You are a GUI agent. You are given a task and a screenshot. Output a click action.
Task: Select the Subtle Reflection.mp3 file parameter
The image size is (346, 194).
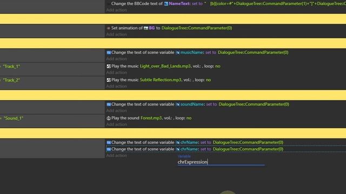(x=161, y=80)
